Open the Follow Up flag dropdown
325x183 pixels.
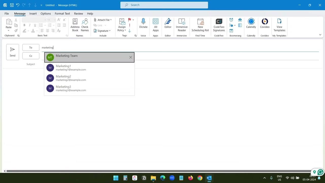tap(133, 20)
